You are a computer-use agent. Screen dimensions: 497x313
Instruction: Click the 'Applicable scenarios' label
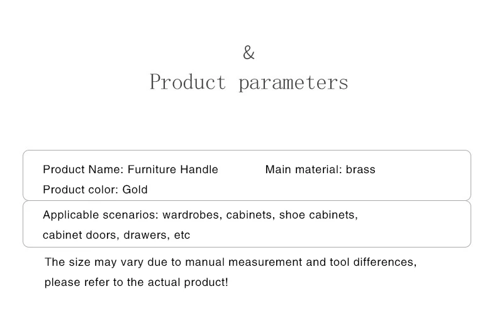(100, 215)
